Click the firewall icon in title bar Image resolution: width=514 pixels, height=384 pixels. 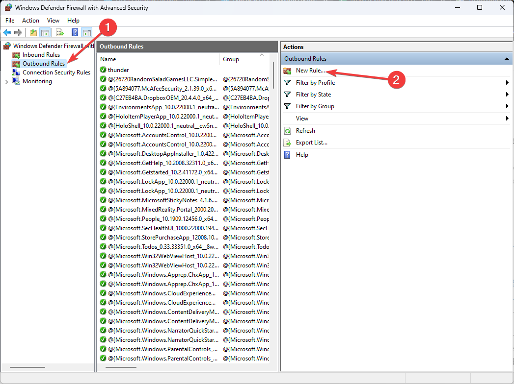click(x=8, y=7)
